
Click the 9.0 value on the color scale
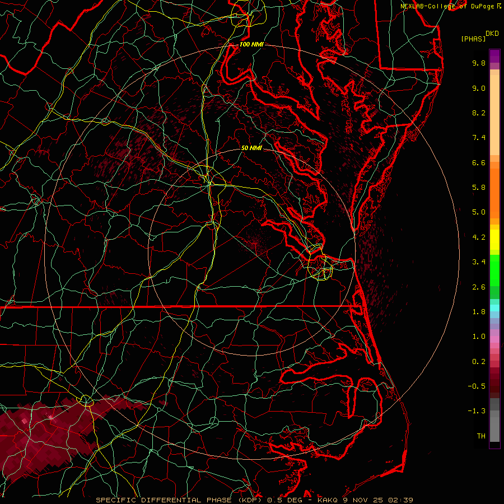[479, 88]
